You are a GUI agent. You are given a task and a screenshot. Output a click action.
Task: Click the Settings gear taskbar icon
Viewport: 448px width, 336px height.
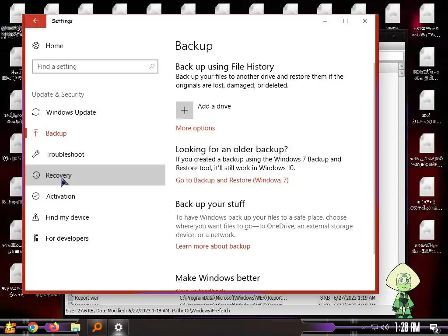(118, 327)
